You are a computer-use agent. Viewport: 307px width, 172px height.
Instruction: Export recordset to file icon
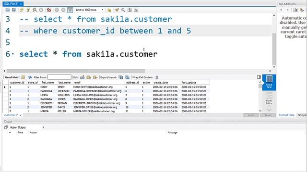pyautogui.click(x=121, y=77)
